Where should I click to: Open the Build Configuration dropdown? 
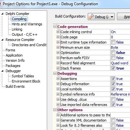pos(101,17)
